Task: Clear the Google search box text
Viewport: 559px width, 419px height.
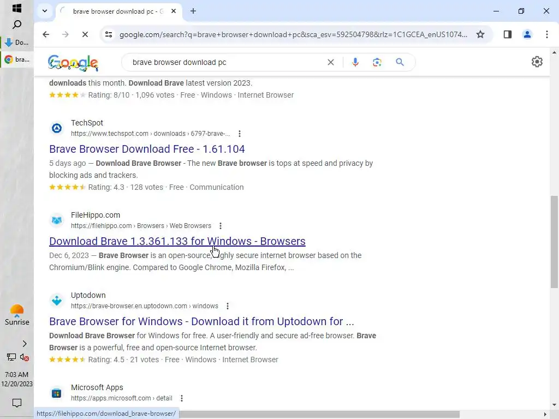Action: click(330, 62)
